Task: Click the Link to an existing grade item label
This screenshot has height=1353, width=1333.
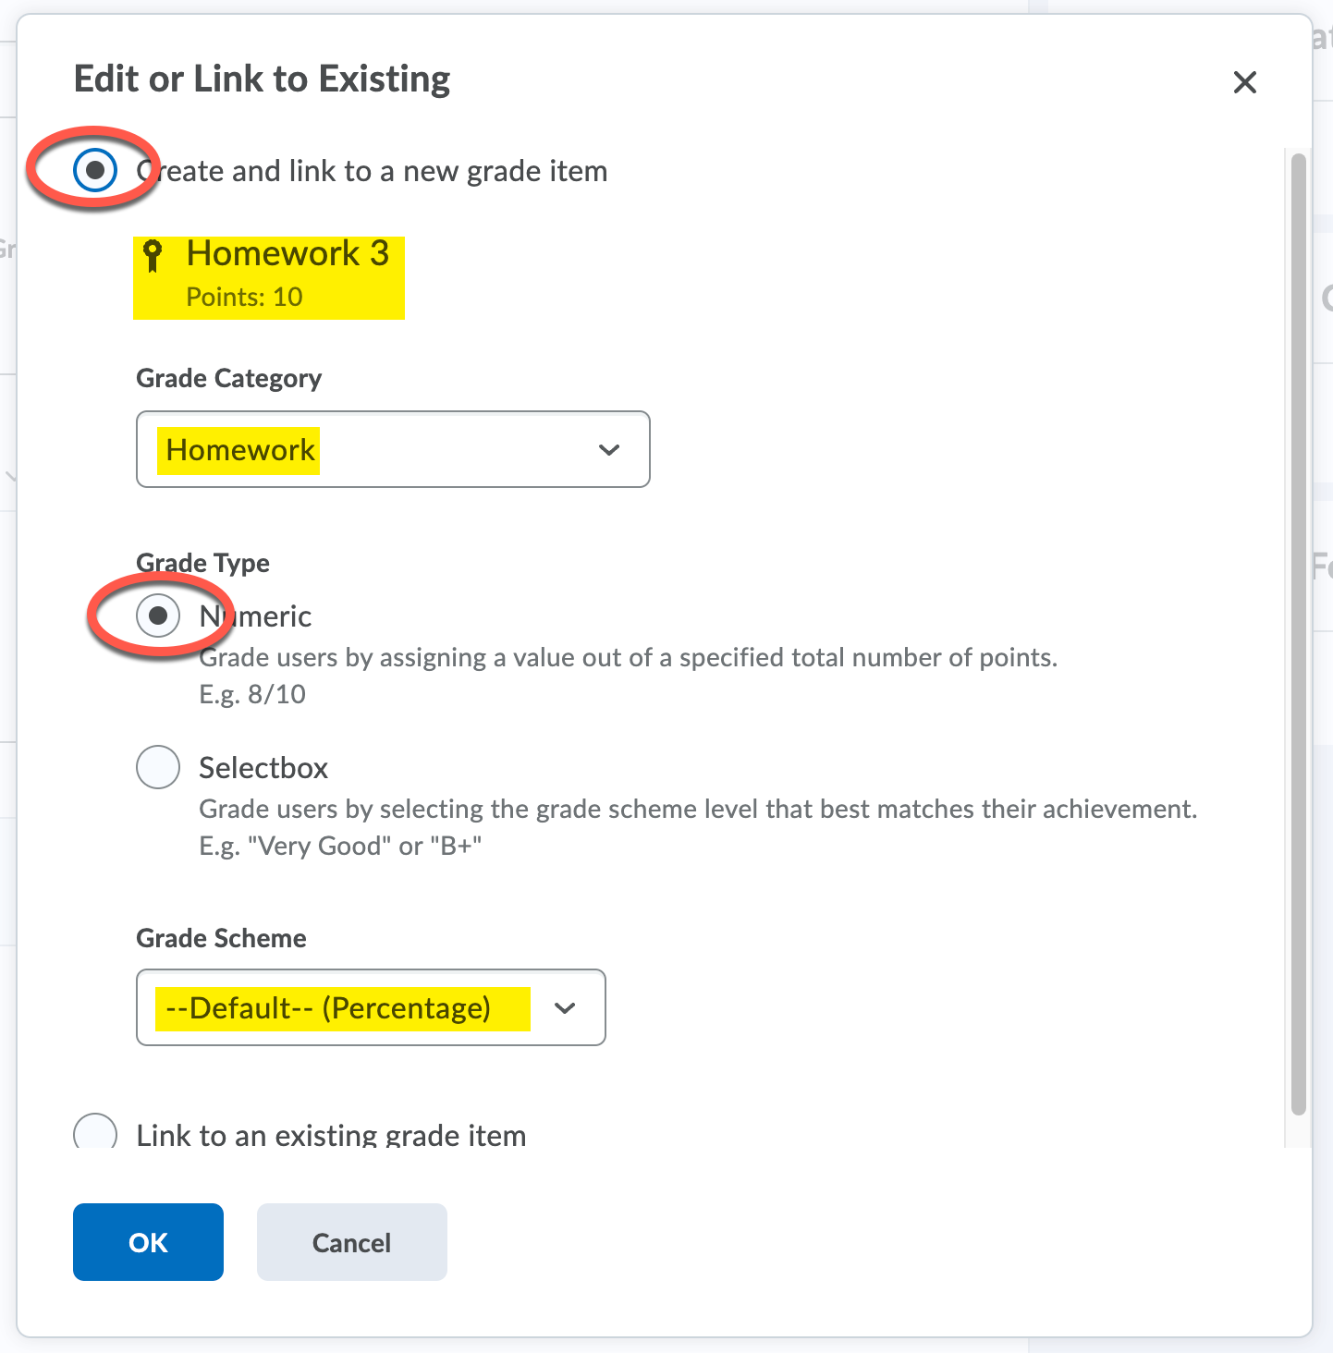Action: [x=331, y=1135]
